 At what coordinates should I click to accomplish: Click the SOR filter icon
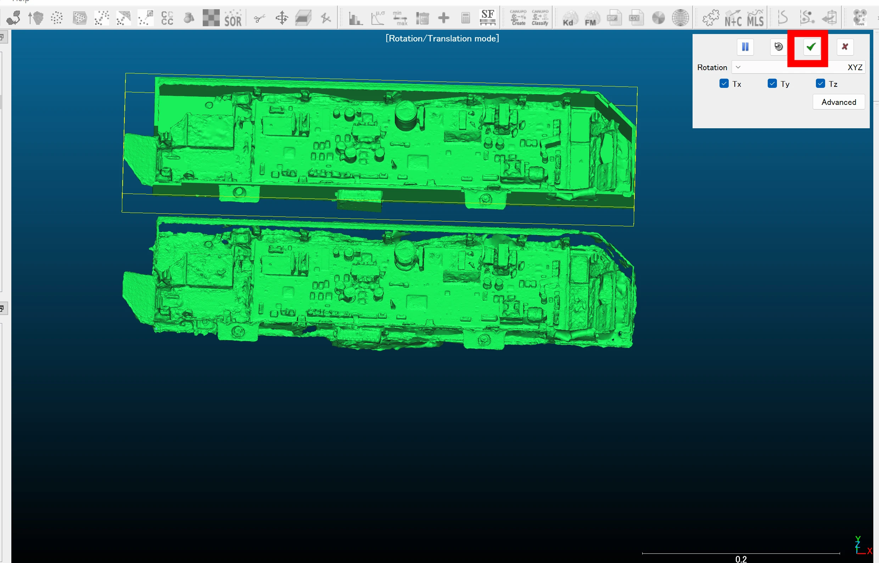pos(233,18)
